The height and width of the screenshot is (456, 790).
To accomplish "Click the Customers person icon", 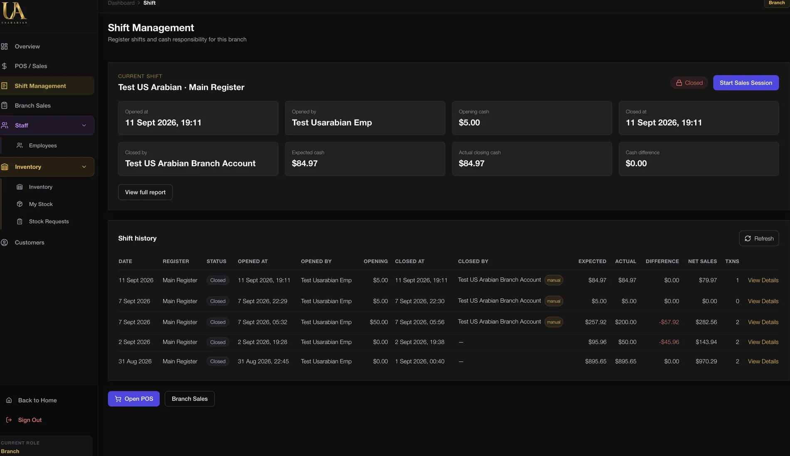I will [x=5, y=243].
